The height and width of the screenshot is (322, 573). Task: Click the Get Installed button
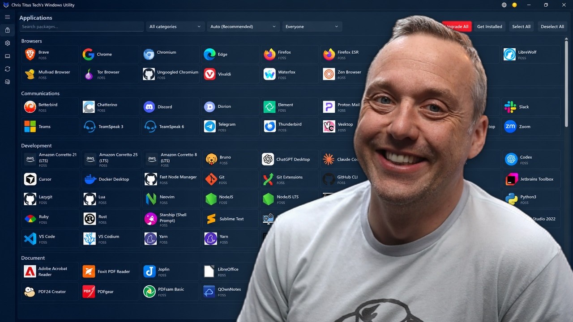point(490,26)
